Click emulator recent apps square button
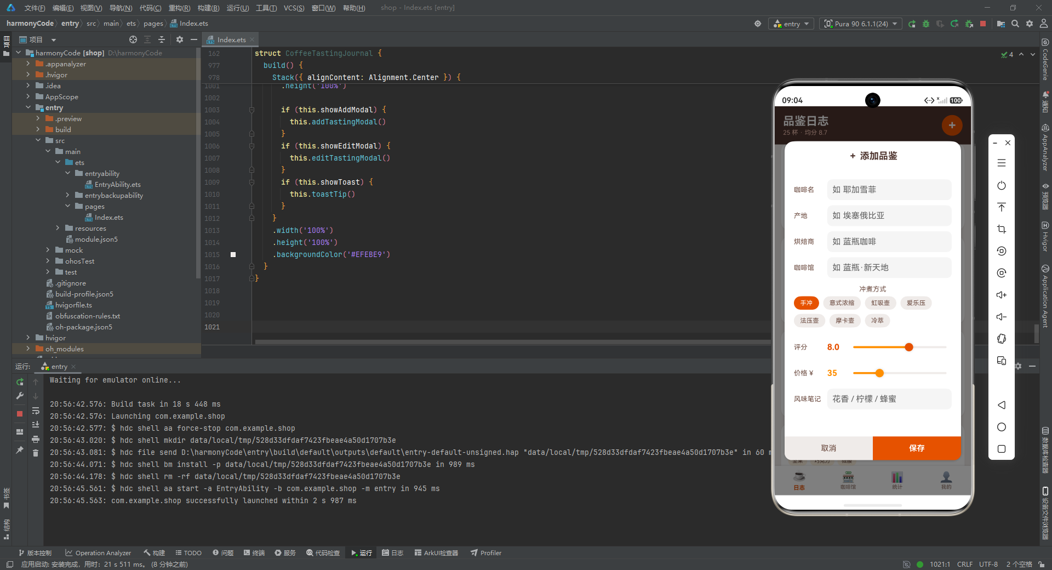Viewport: 1052px width, 570px height. (x=1002, y=449)
